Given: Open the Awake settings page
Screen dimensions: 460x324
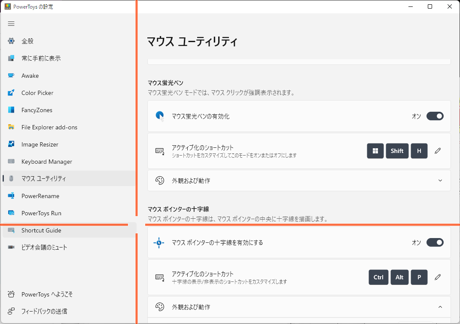Looking at the screenshot, I should (x=69, y=76).
